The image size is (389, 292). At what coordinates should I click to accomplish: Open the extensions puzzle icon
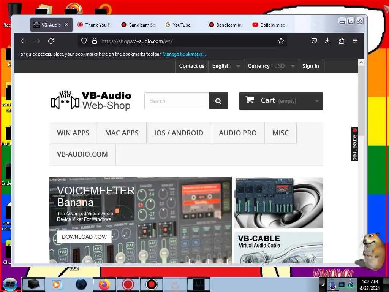[x=342, y=41]
